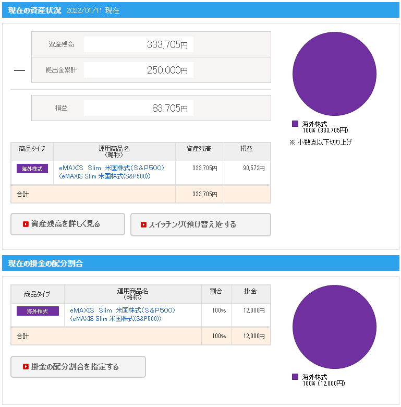The width and height of the screenshot is (401, 407).
Task: Click 海外株式 badge in asset balance table
Action: coord(32,169)
